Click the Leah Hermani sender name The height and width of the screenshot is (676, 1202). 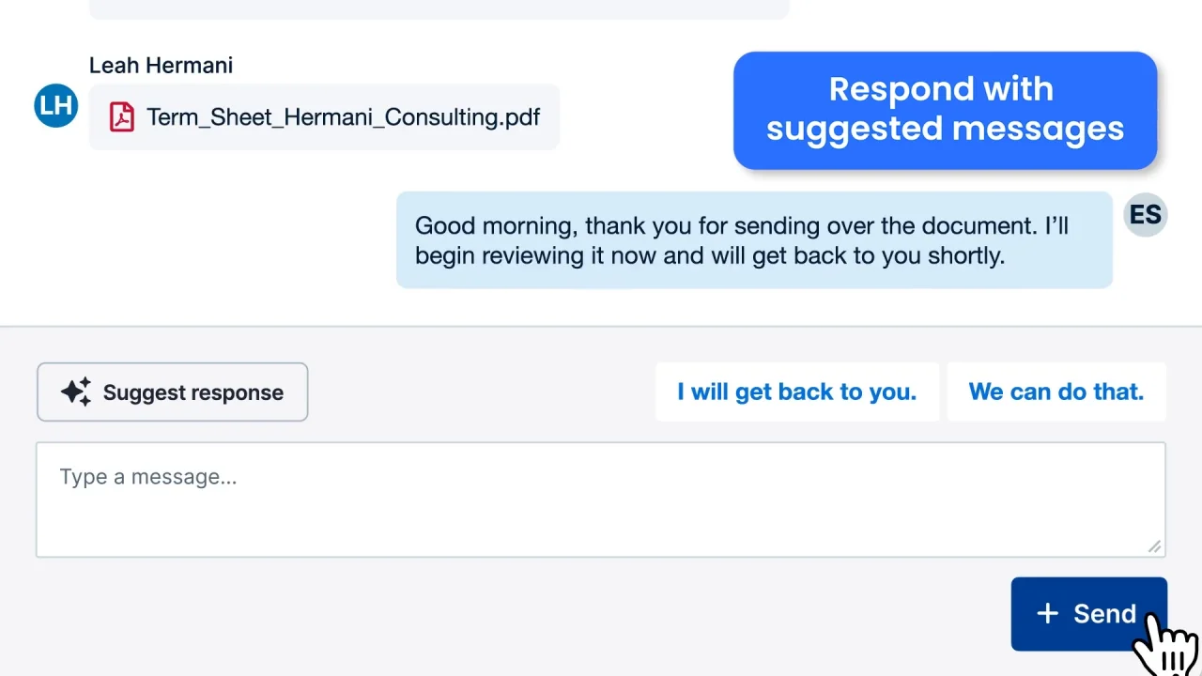point(161,65)
